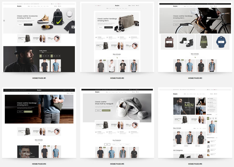This screenshot has width=234, height=167.
Task: Click the Boyka logo in Home Page #6 preview
Action: tap(175, 94)
